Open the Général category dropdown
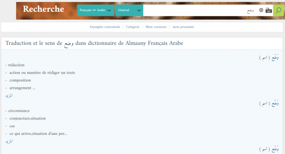The height and width of the screenshot is (154, 285). point(129,10)
